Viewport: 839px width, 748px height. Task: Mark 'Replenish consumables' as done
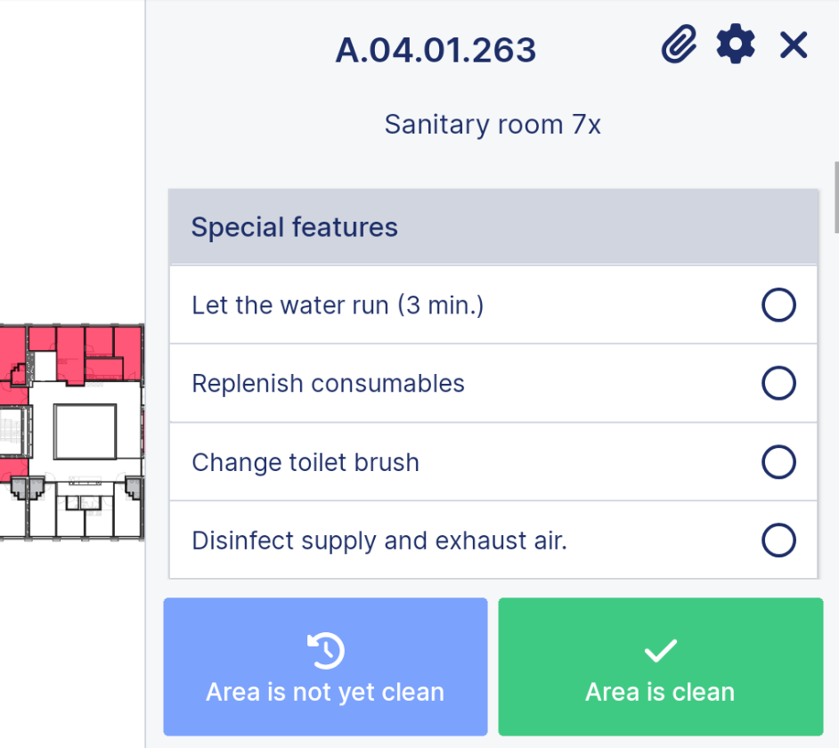tap(778, 383)
